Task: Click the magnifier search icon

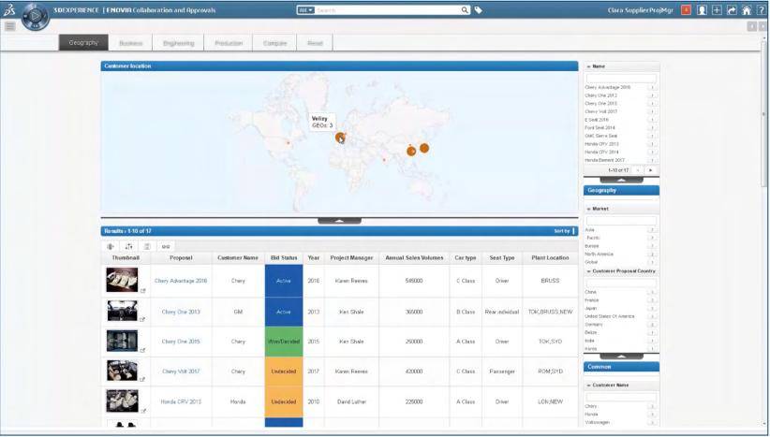Action: coord(465,10)
